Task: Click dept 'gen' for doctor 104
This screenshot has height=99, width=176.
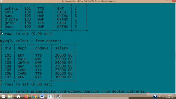Action: point(21,66)
